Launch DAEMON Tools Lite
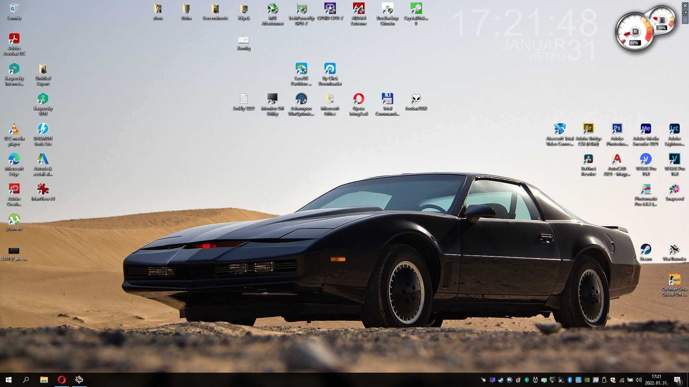689x387 pixels. 43,135
